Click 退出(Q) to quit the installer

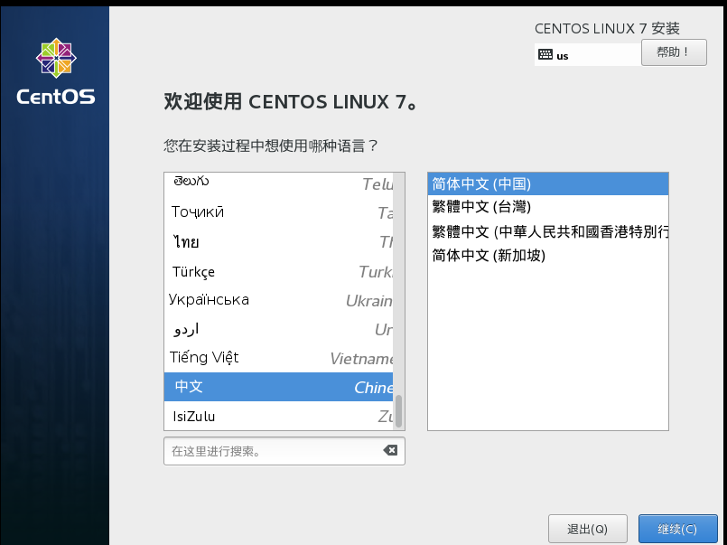(x=588, y=529)
